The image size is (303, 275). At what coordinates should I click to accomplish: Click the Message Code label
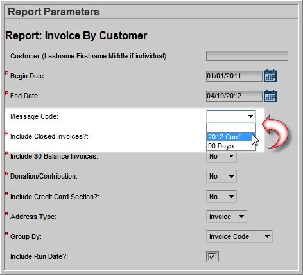pyautogui.click(x=34, y=116)
